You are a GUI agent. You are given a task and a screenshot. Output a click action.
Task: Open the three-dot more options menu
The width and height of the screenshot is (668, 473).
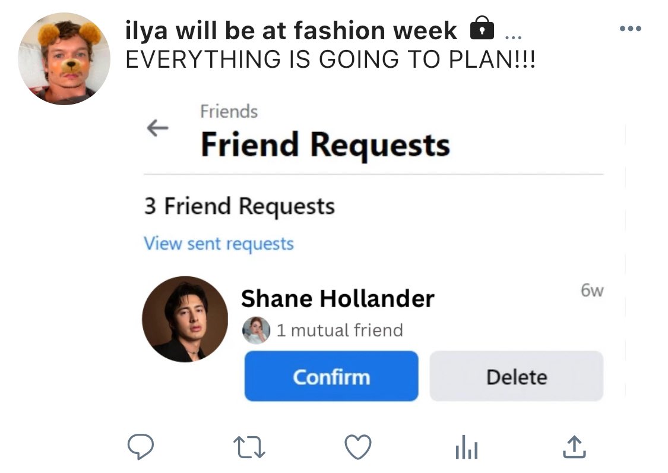(x=631, y=29)
